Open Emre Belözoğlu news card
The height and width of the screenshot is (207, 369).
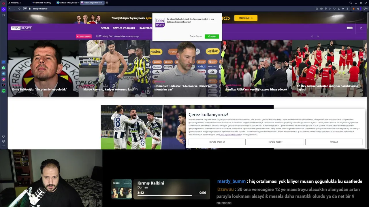[x=43, y=68]
